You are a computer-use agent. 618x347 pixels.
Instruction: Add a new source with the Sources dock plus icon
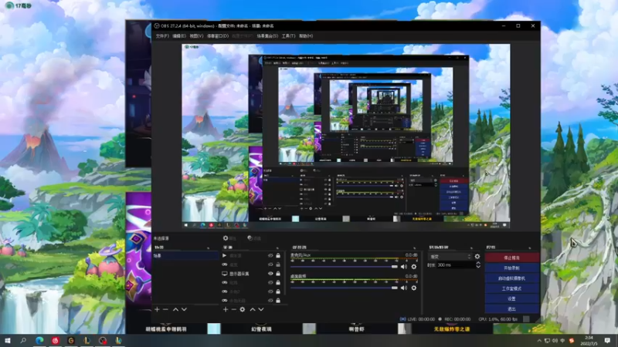pyautogui.click(x=226, y=310)
